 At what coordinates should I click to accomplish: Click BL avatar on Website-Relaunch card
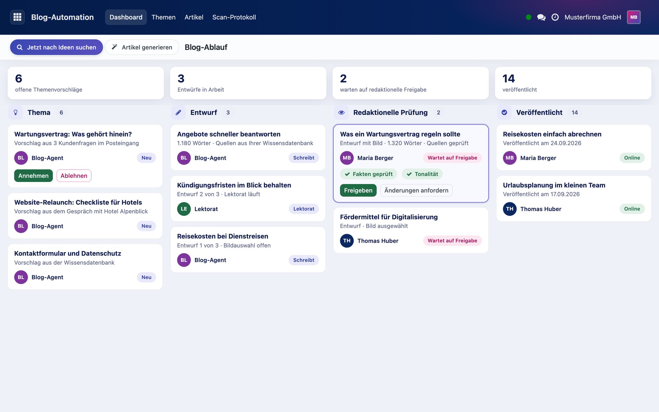click(x=21, y=226)
